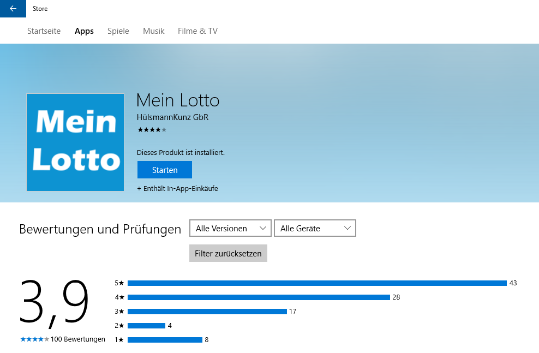
Task: Click the Mein Lotto app title
Action: click(178, 100)
